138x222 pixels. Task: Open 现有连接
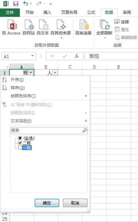coord(83,27)
